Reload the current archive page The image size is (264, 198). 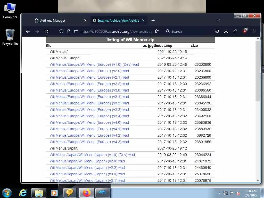click(46, 31)
